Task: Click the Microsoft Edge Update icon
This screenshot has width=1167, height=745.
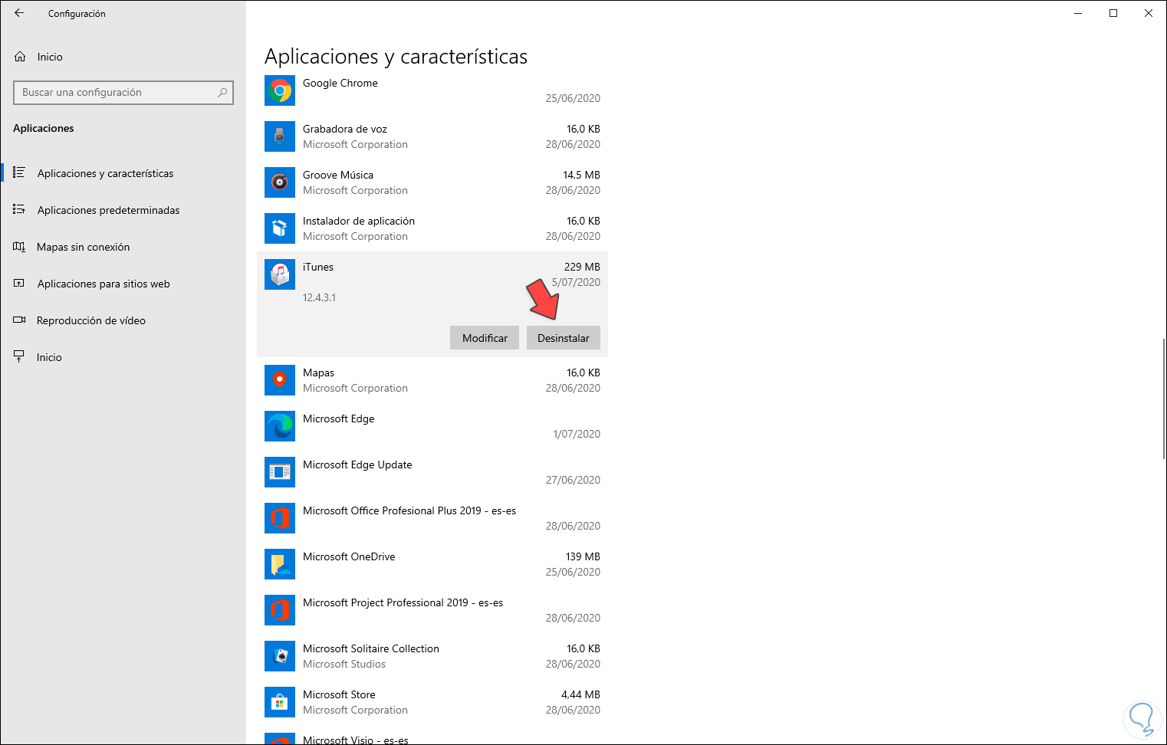Action: coord(280,472)
